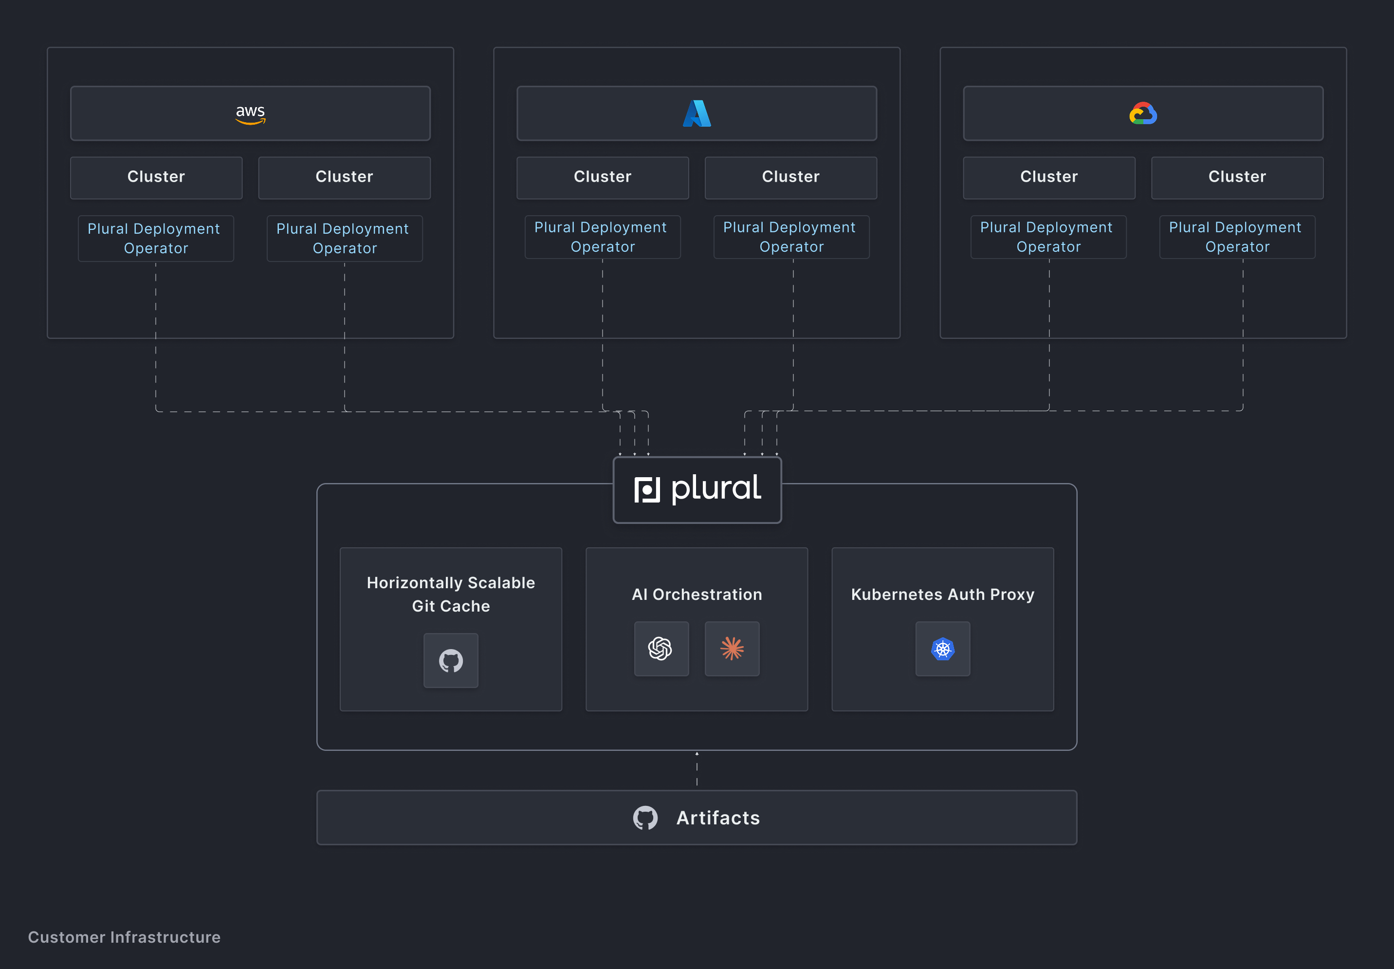Screen dimensions: 1394x969
Task: Click second Plural Deployment Operator under AWS
Action: 345,239
